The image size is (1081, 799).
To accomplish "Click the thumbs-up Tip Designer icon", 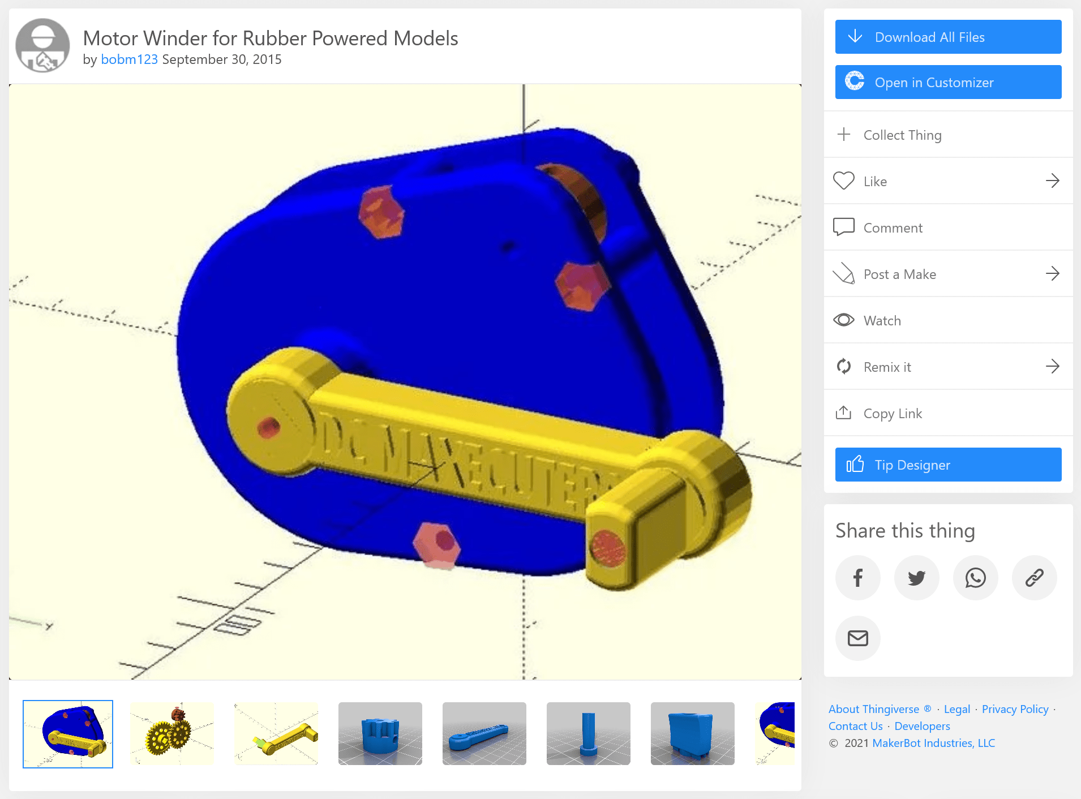I will click(855, 464).
